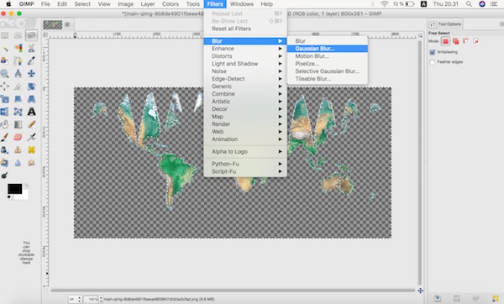
Task: Open the Tool Options tab
Action: [446, 24]
